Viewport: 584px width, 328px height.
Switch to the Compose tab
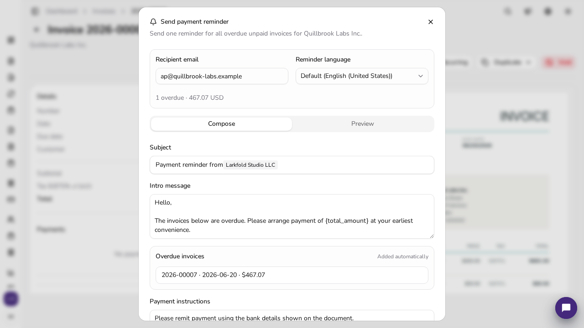click(221, 124)
